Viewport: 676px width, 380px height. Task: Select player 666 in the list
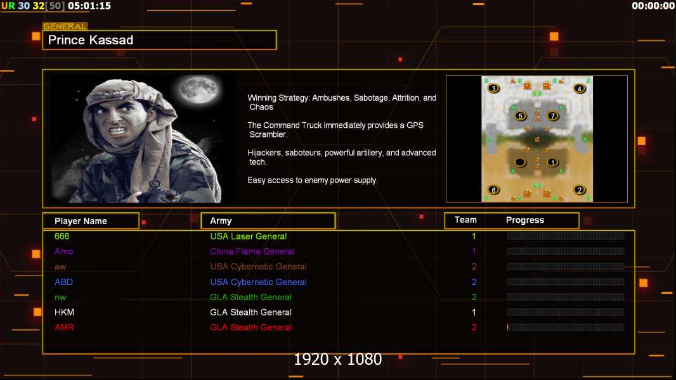62,236
